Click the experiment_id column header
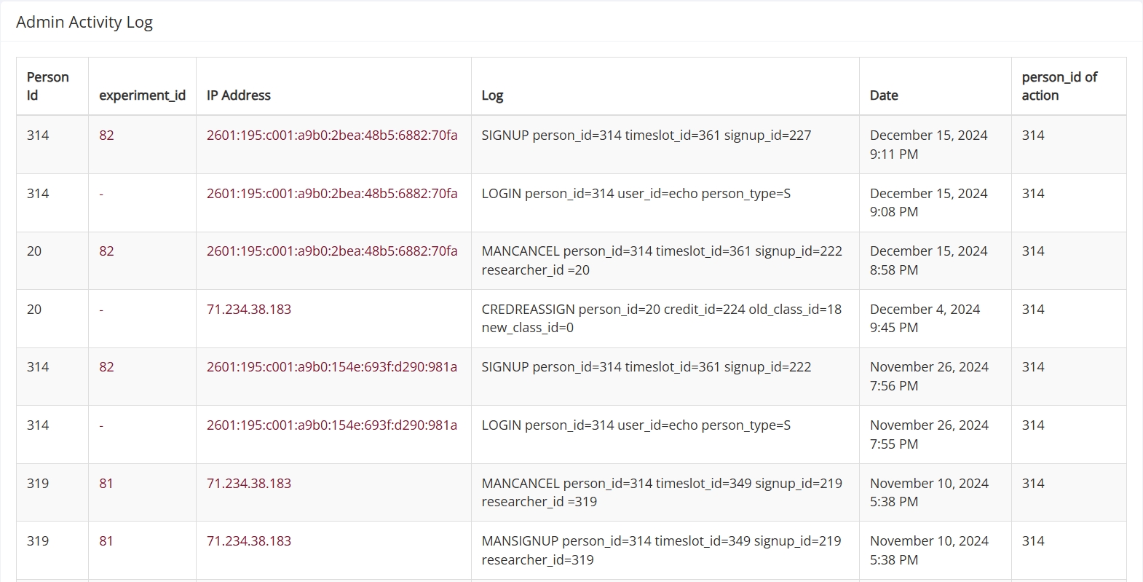 point(142,95)
